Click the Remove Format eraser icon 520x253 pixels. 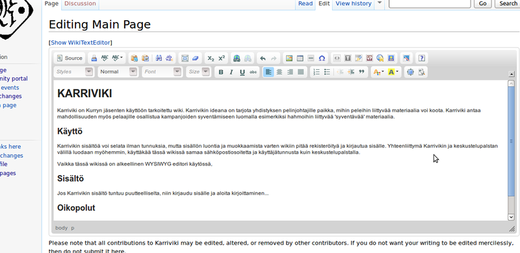[196, 58]
